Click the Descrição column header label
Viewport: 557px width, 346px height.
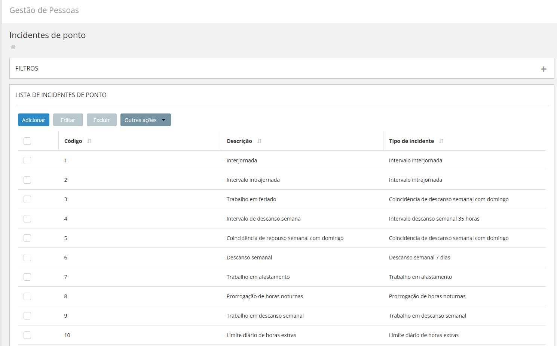click(239, 141)
